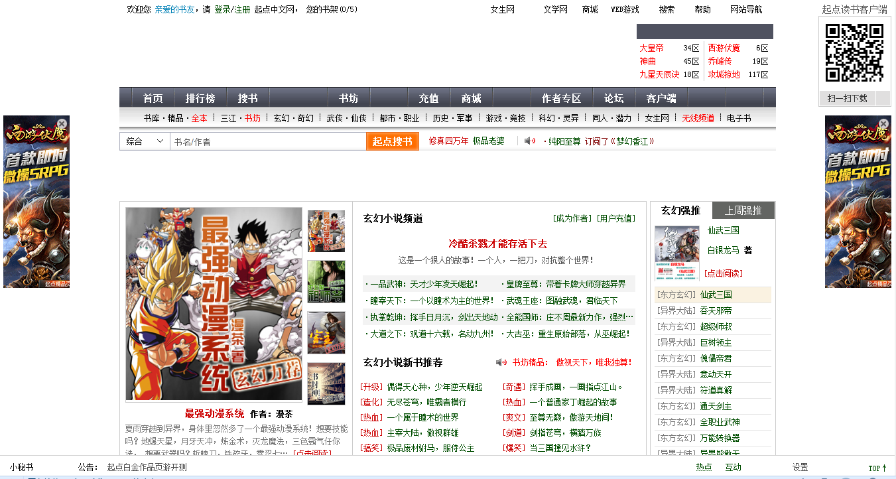Click TOP to return to page top
Image resolution: width=896 pixels, height=479 pixels.
878,468
